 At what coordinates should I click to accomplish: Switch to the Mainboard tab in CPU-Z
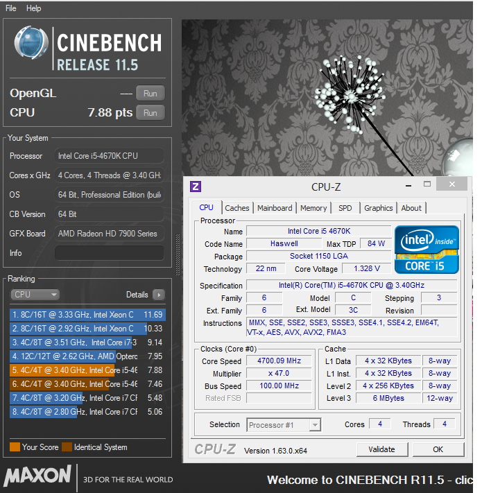[275, 208]
